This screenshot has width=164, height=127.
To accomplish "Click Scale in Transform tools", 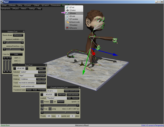I will (35, 90).
